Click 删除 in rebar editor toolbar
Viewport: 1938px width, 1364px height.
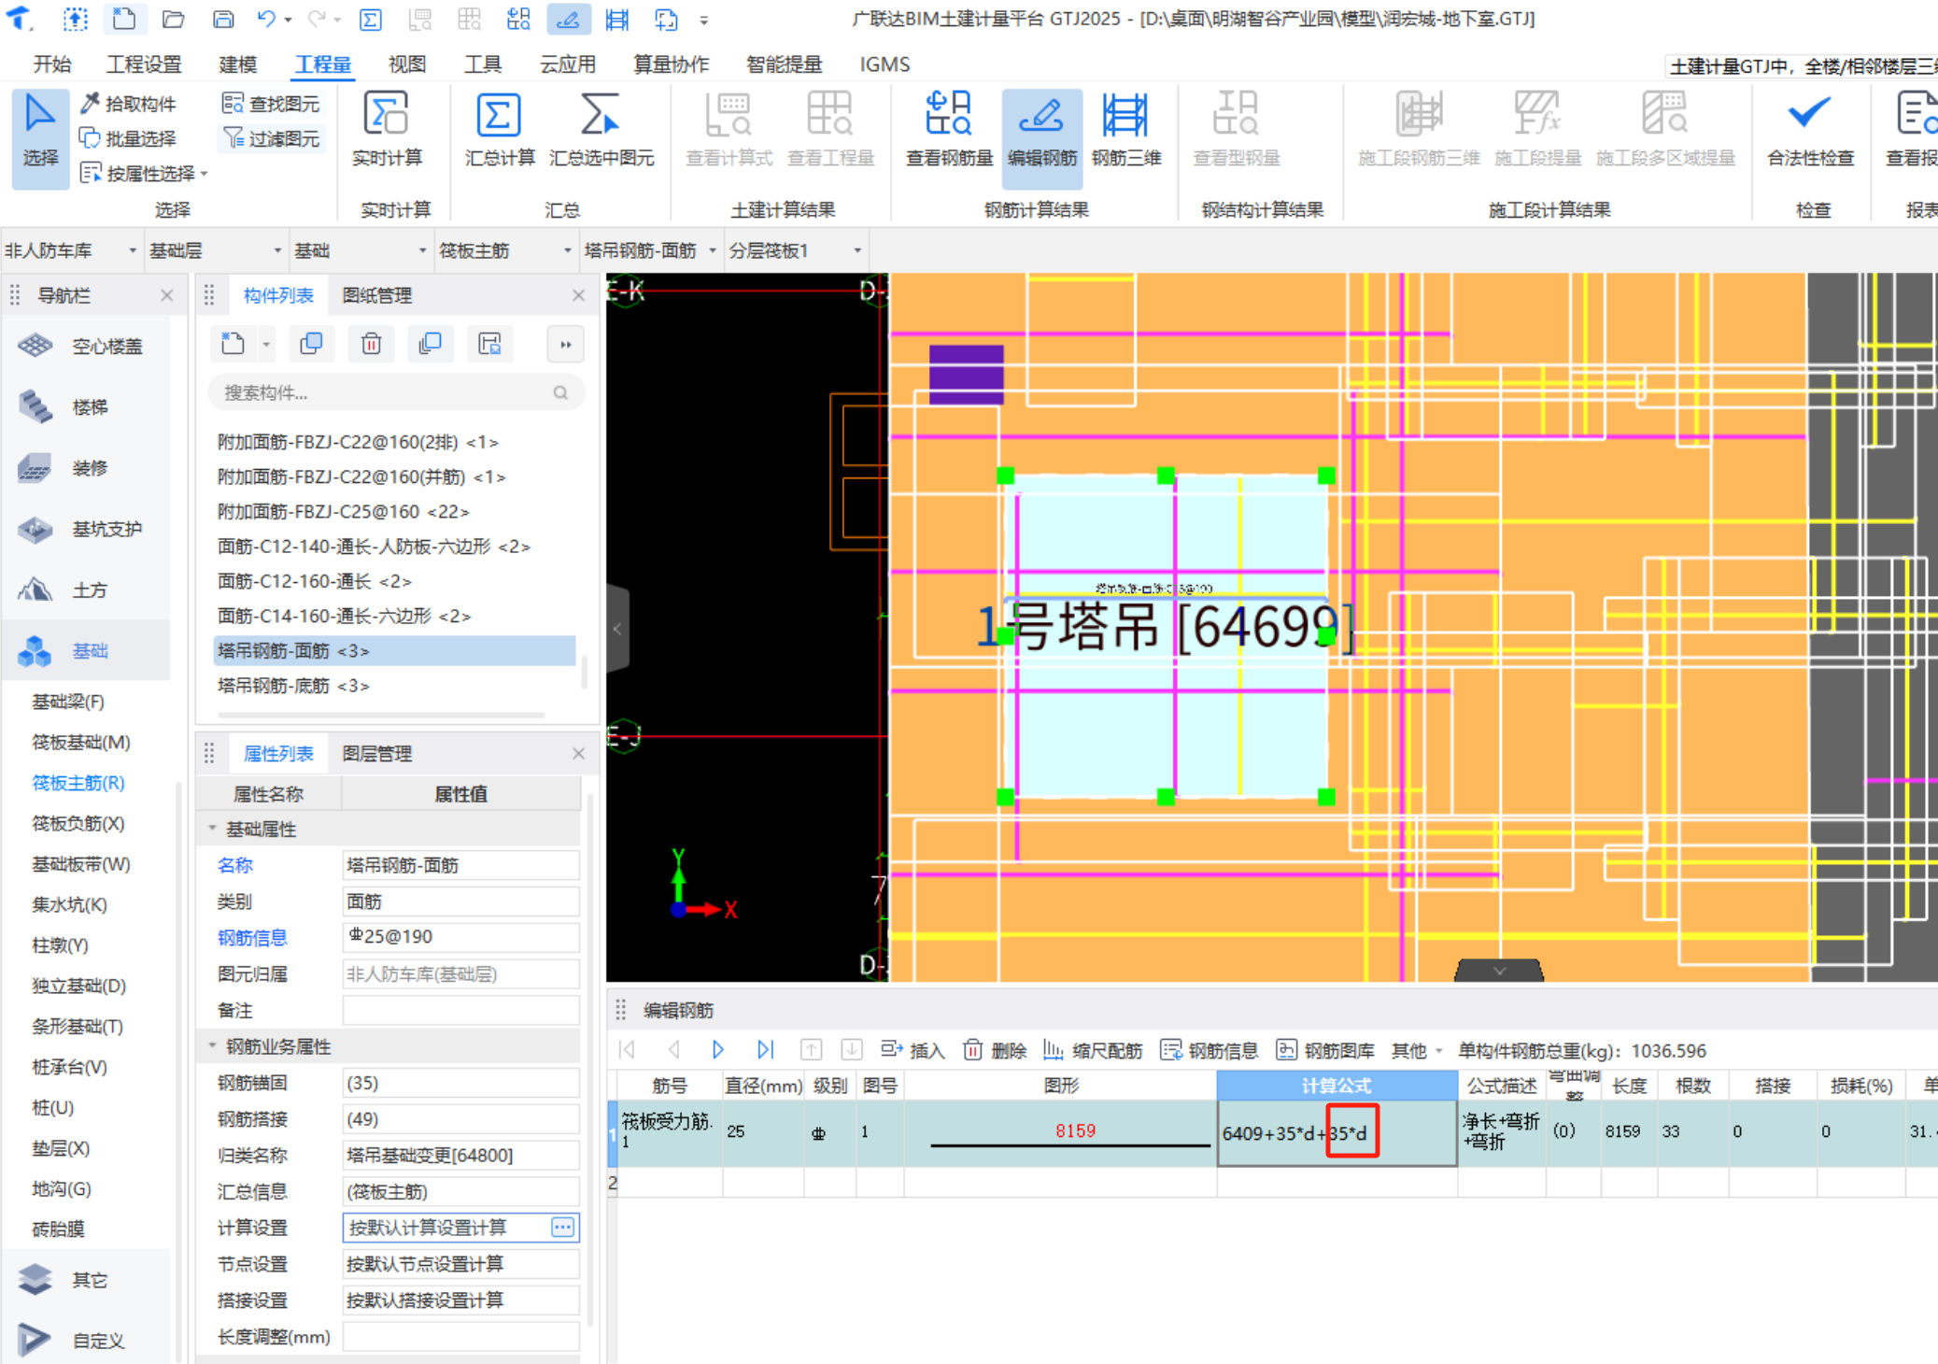point(995,1050)
